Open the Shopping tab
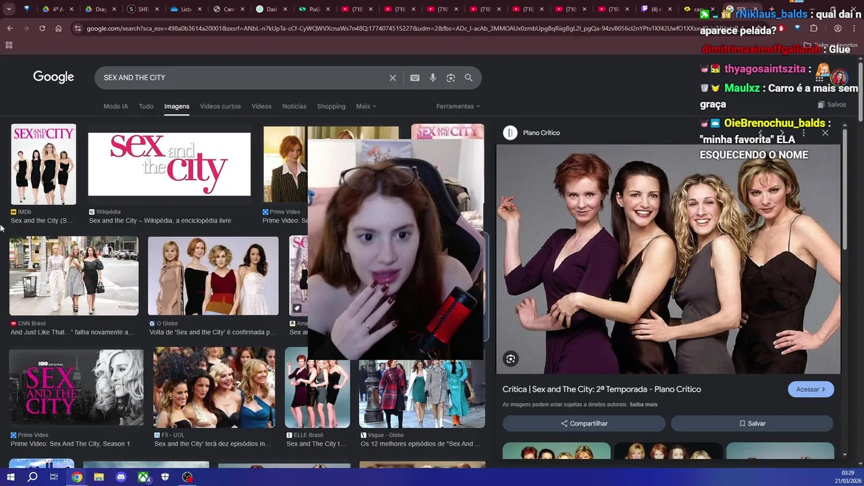Image resolution: width=864 pixels, height=486 pixels. (x=331, y=106)
